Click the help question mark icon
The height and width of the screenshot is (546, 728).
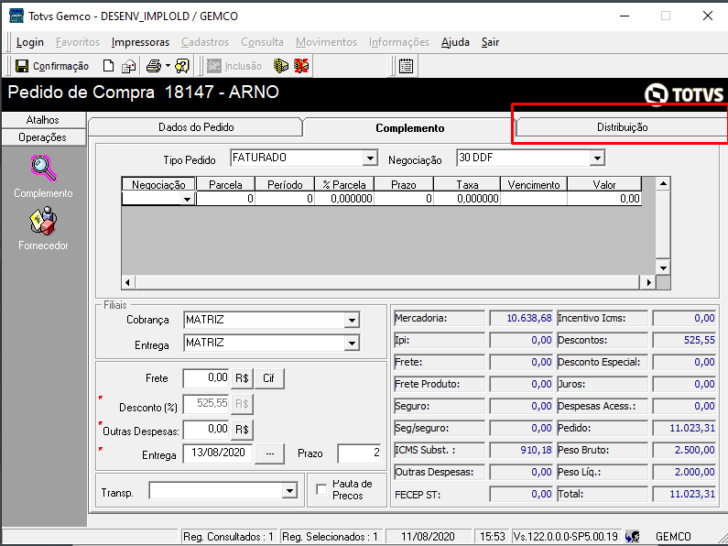182,66
